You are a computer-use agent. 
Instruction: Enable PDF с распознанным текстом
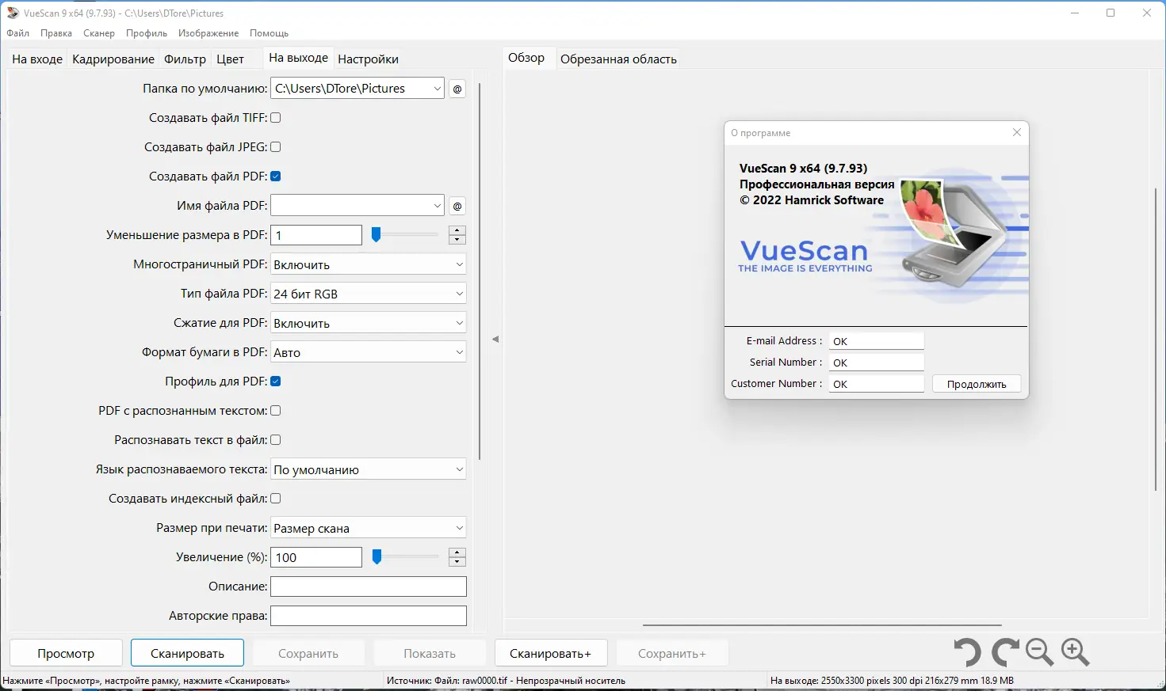[x=275, y=410]
